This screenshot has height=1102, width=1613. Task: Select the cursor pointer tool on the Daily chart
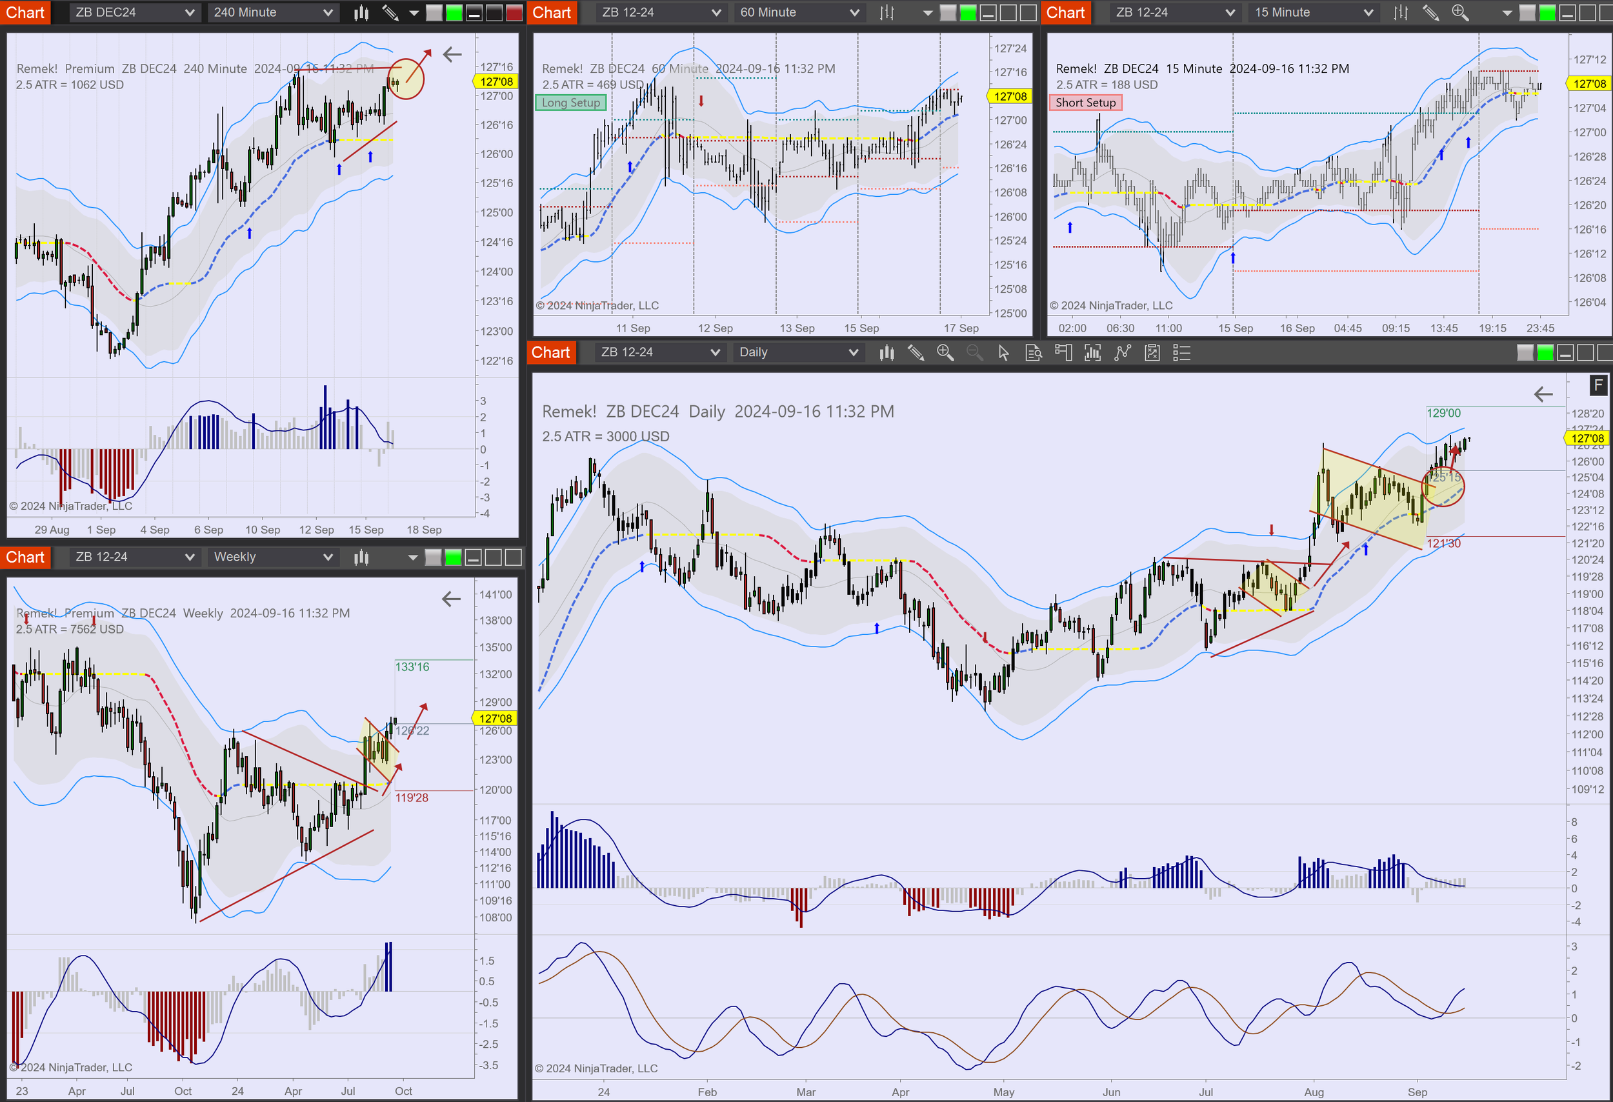(x=1003, y=353)
